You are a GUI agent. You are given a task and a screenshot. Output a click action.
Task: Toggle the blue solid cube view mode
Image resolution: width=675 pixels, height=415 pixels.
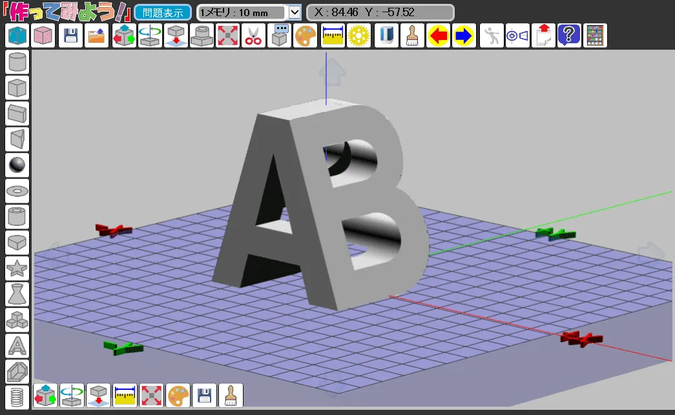coord(17,36)
